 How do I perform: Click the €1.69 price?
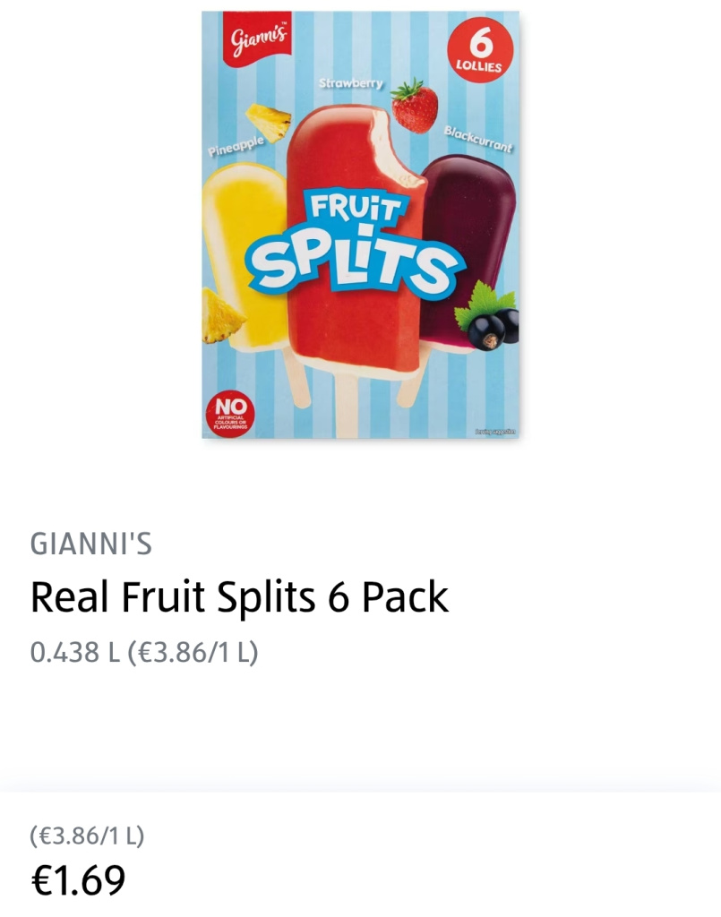(78, 879)
